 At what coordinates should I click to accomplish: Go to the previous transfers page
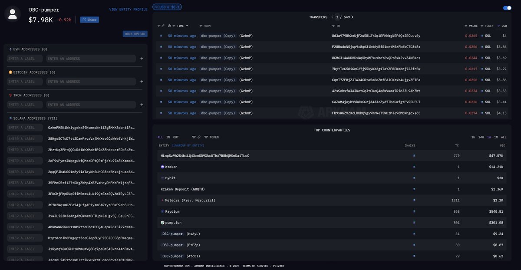[332, 17]
